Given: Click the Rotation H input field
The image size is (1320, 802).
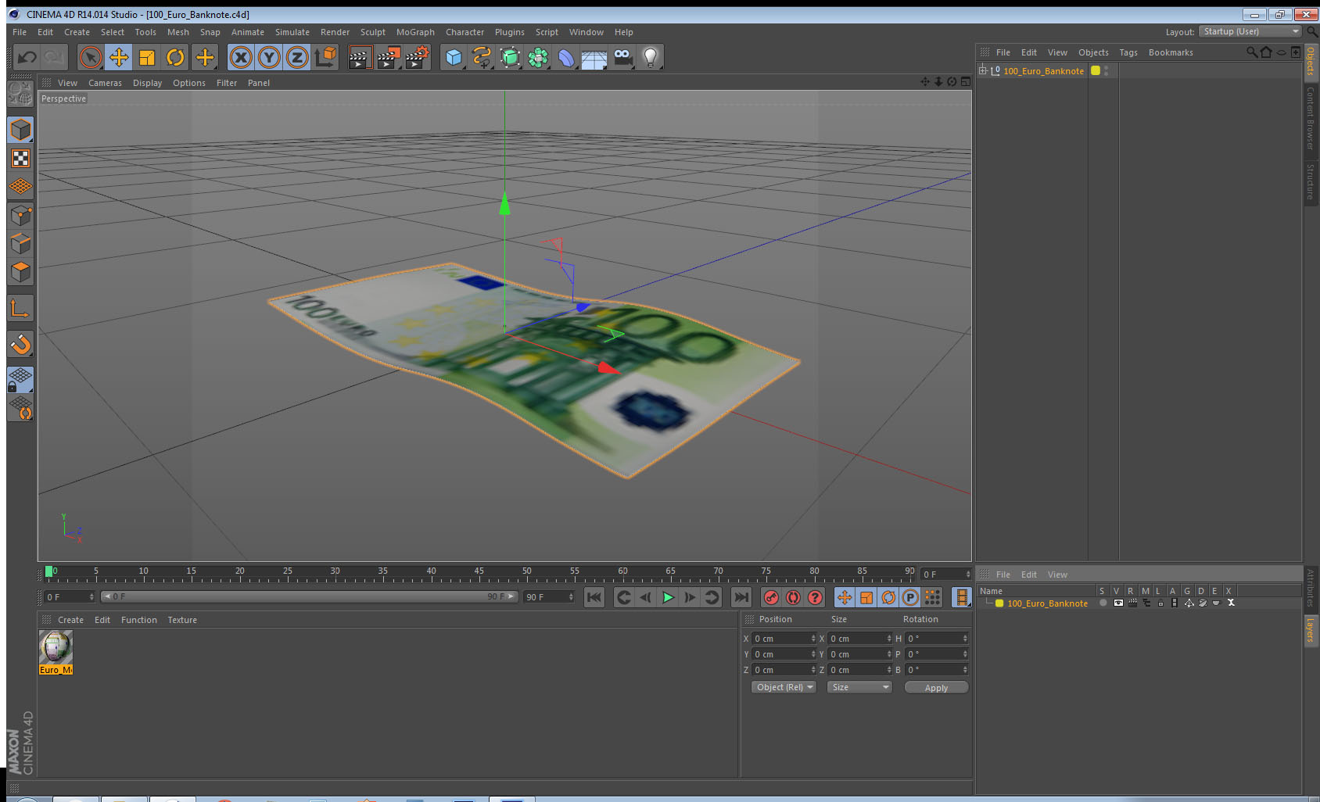Looking at the screenshot, I should [937, 639].
